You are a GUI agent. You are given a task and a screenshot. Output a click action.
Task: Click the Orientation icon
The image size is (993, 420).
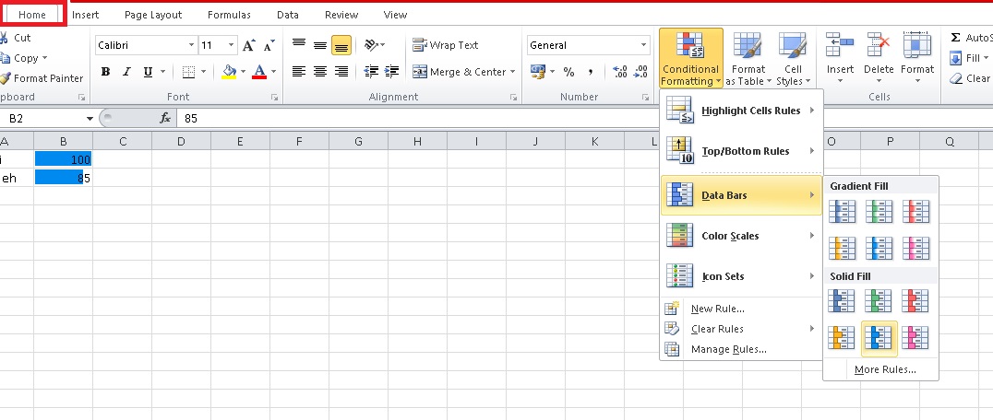[371, 45]
